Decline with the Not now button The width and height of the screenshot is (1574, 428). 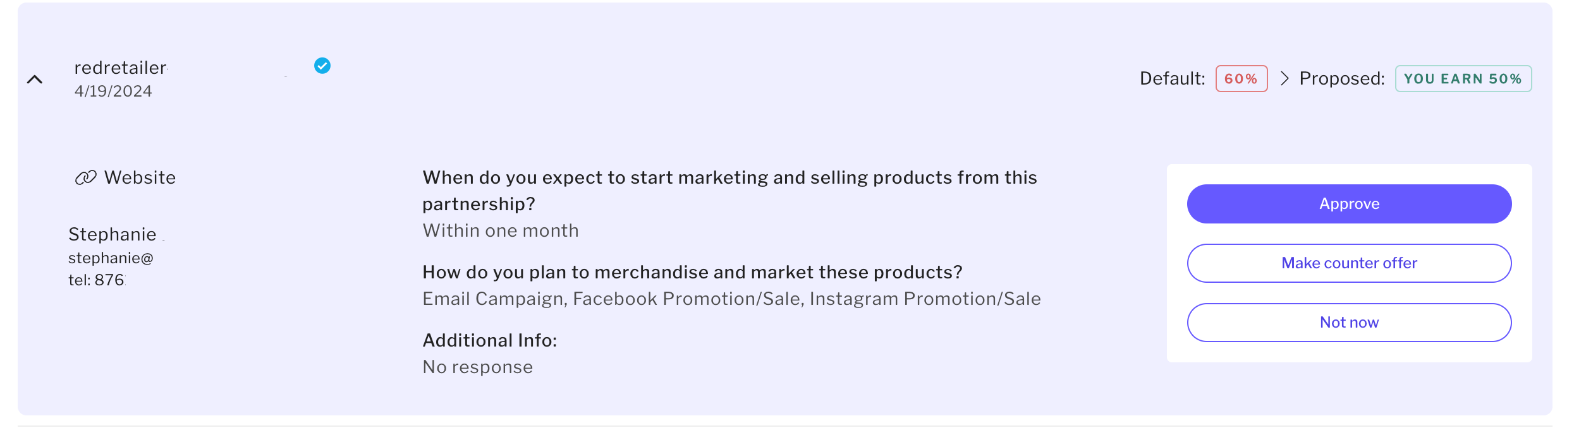click(1349, 323)
